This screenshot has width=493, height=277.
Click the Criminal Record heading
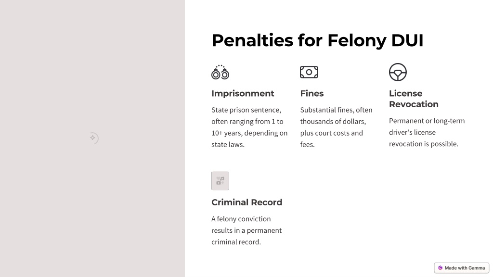247,202
